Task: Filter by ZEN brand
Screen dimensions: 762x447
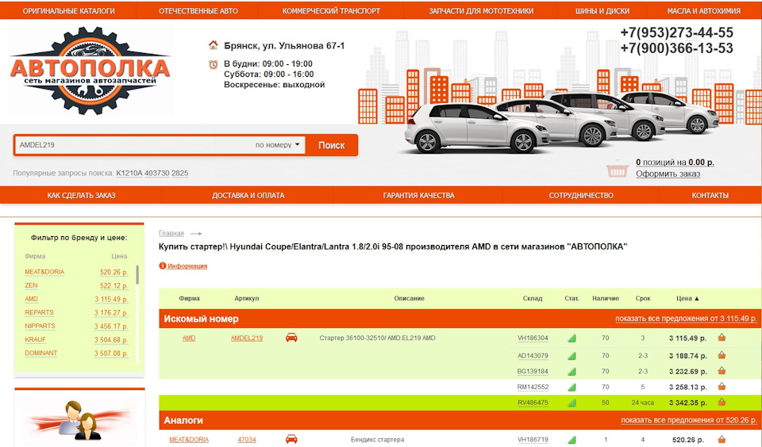Action: (31, 285)
